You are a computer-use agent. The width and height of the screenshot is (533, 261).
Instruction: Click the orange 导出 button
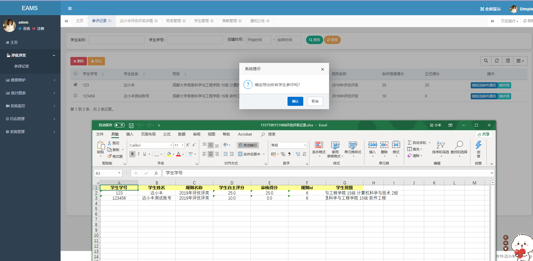(96, 61)
